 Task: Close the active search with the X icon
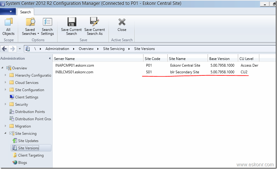tap(122, 22)
